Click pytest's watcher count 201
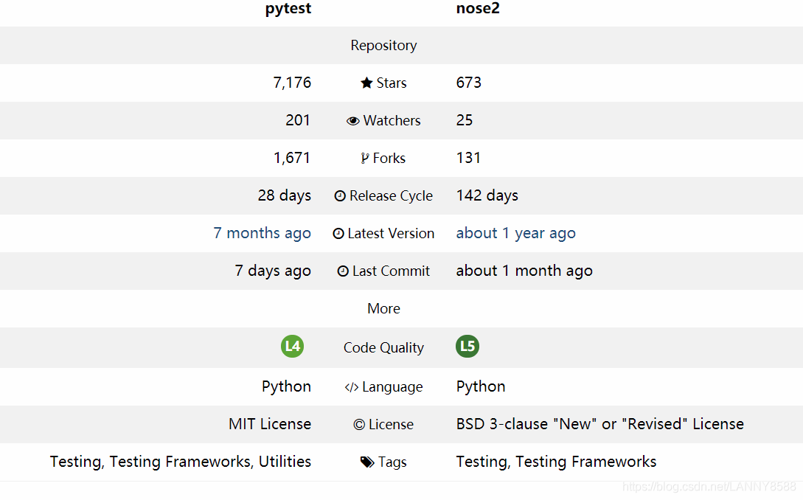The height and width of the screenshot is (500, 803). [298, 120]
